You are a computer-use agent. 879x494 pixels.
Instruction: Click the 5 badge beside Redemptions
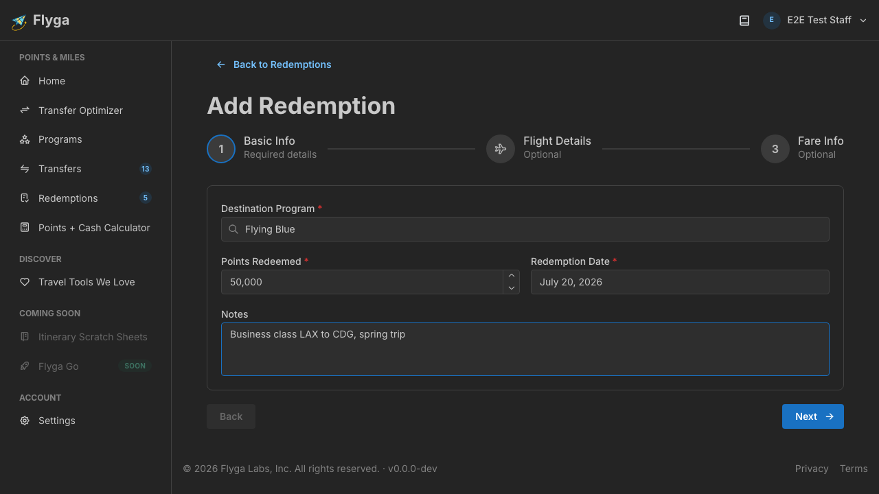pos(145,198)
